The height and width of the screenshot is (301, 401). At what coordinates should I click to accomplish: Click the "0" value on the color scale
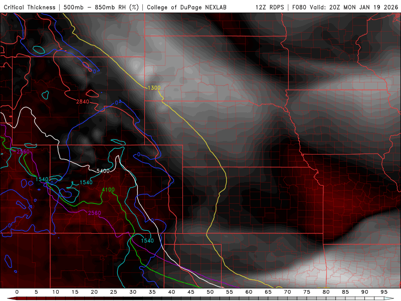pos(17,292)
